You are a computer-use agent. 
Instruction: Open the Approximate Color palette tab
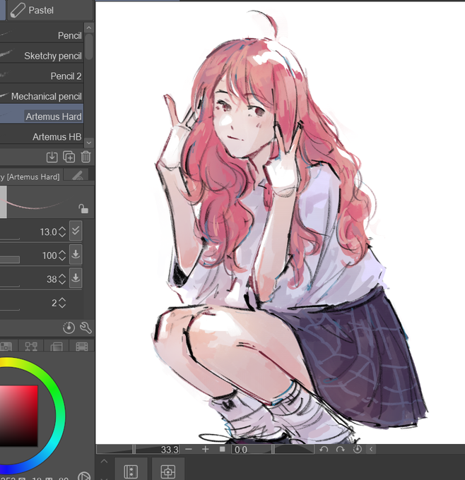click(x=57, y=346)
